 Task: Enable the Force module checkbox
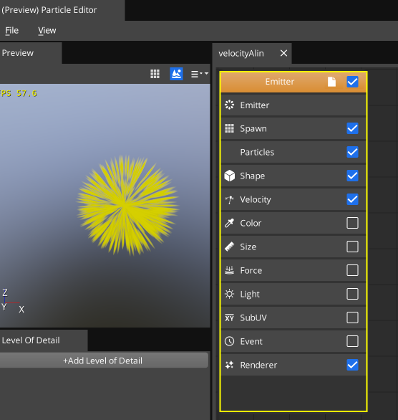(352, 270)
